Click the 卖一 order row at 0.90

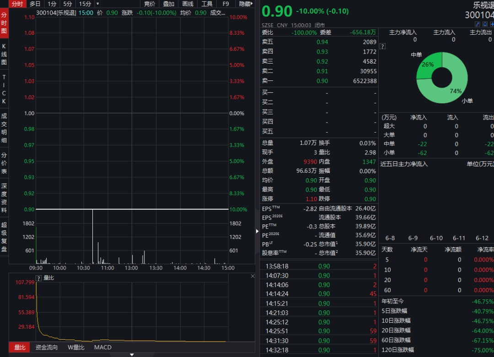(x=319, y=81)
